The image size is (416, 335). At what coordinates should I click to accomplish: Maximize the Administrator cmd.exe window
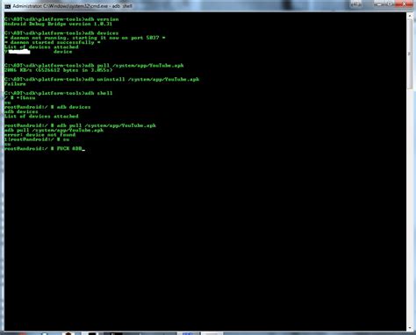390,4
